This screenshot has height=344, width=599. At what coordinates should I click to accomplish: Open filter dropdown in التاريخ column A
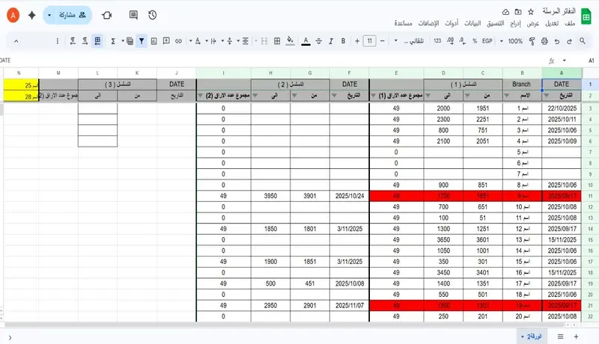point(547,95)
